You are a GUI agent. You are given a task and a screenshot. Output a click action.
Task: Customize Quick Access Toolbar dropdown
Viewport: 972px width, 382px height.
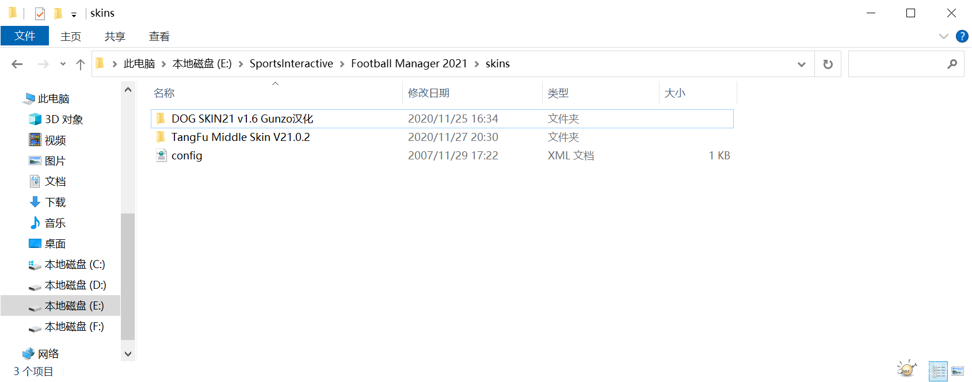74,14
